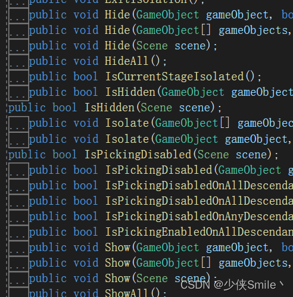This screenshot has height=297, width=293.
Task: Click Isolate in the Isolate(GameObject gameObject, line
Action: tap(127, 139)
